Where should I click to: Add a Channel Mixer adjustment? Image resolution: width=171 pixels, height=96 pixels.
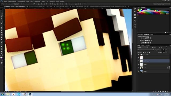[149, 40]
